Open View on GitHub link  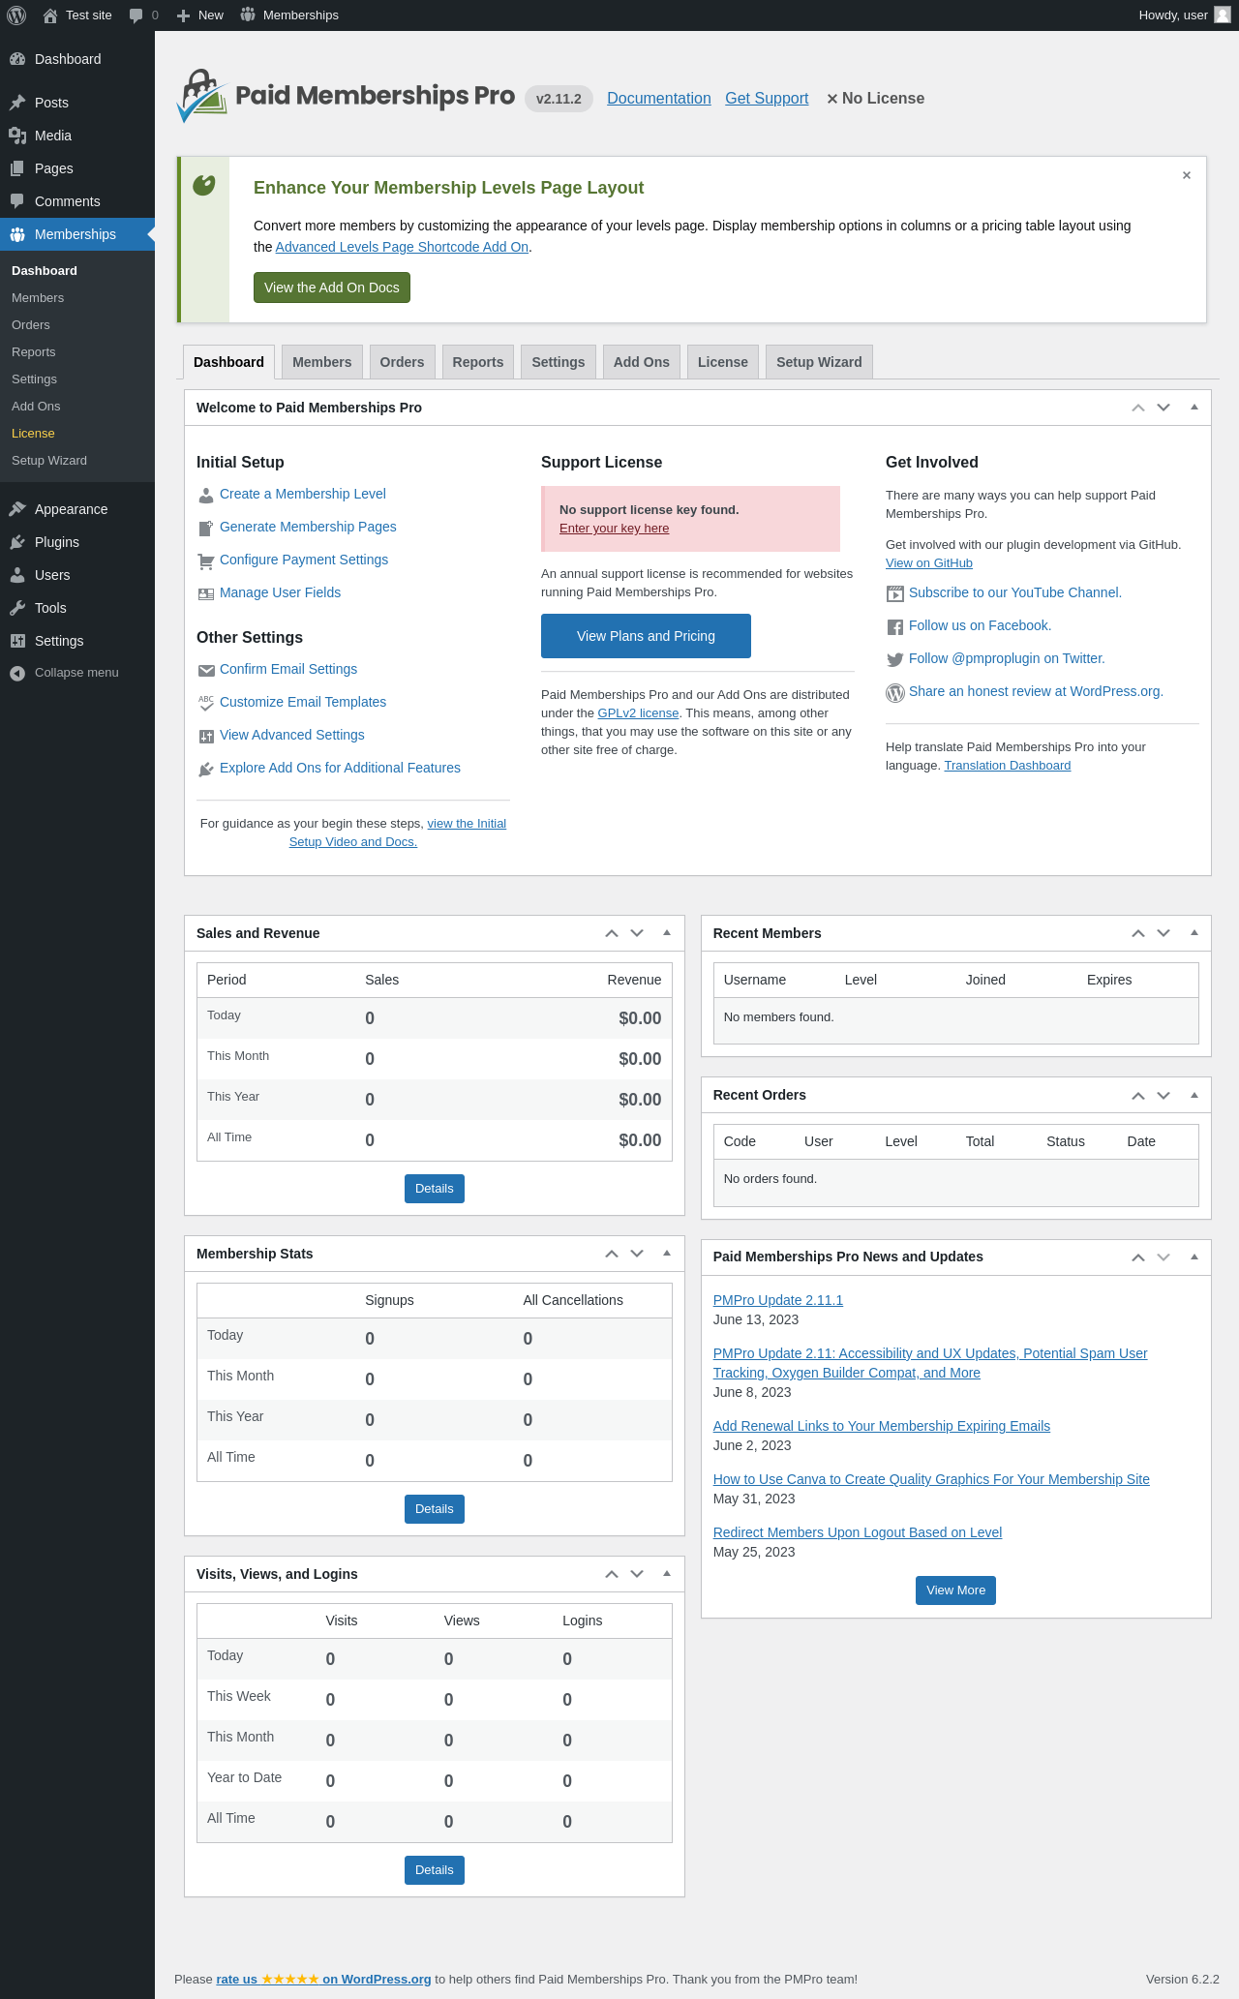[929, 563]
